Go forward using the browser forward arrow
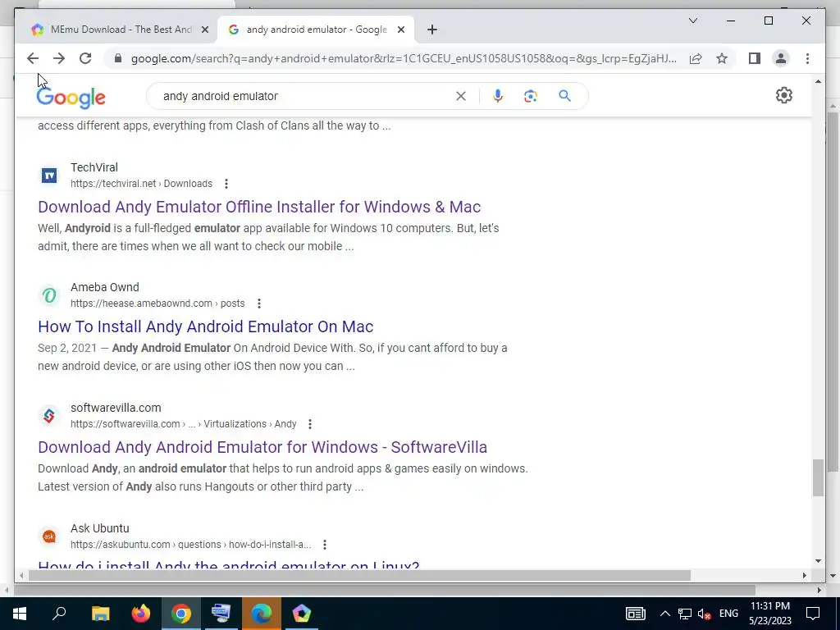This screenshot has height=630, width=840. click(x=59, y=58)
